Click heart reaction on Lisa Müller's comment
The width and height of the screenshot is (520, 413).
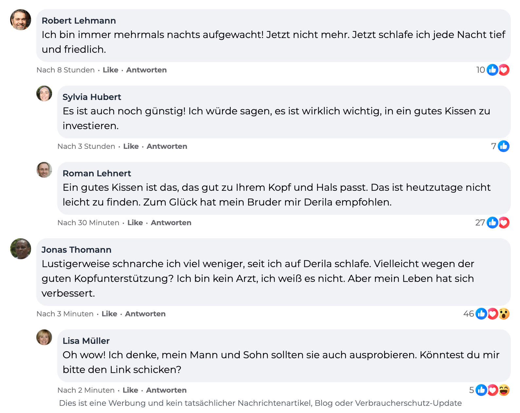[x=493, y=390]
